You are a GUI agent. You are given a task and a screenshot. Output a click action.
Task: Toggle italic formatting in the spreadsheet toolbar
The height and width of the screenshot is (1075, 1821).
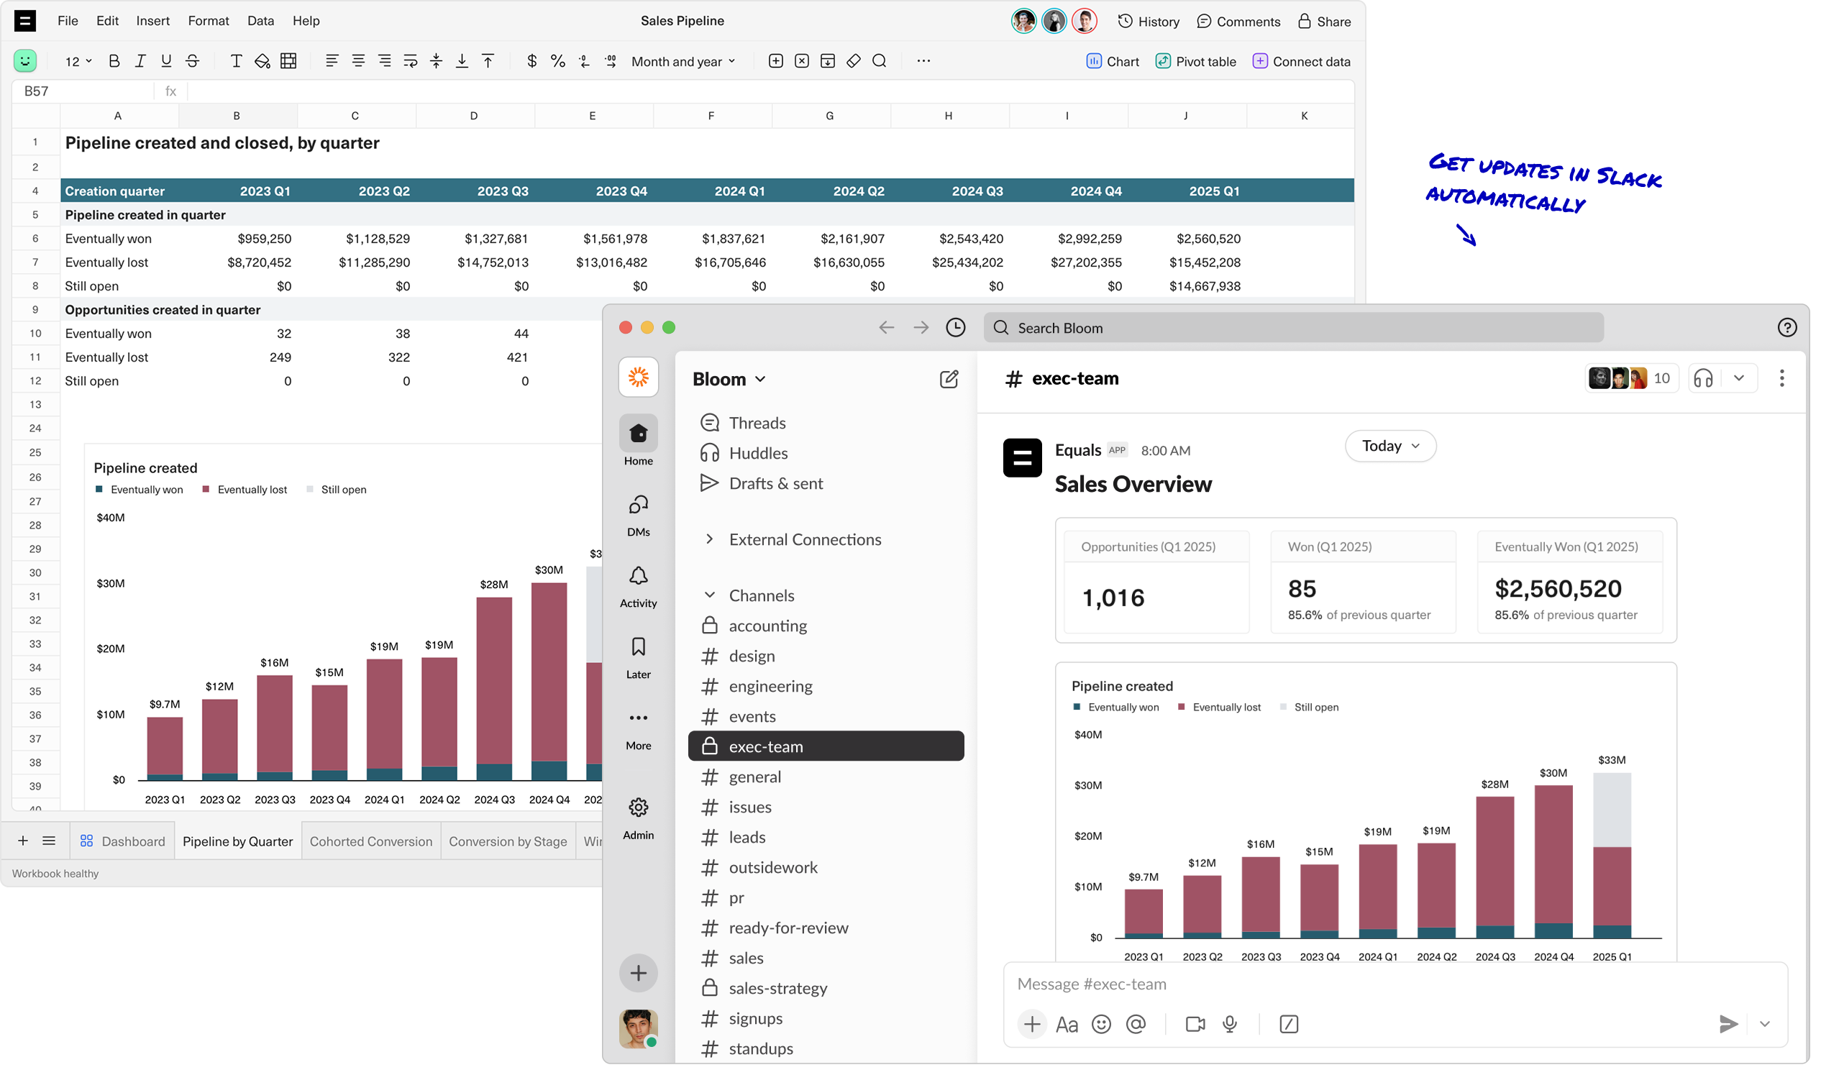pos(140,62)
